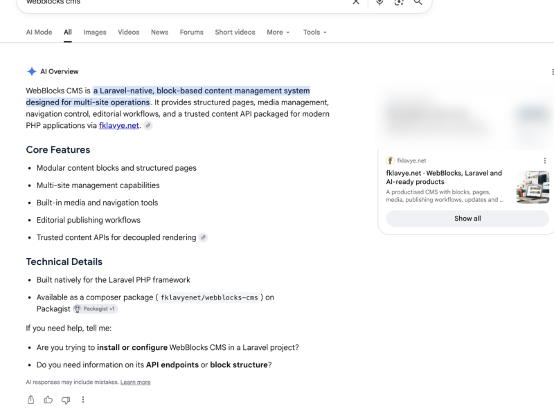
Task: Click "Built-in media and navigation tools" bullet
Action: pos(97,203)
